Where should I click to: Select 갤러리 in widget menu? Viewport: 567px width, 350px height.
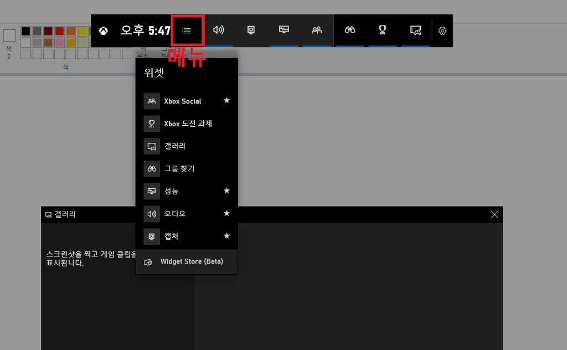click(187, 146)
